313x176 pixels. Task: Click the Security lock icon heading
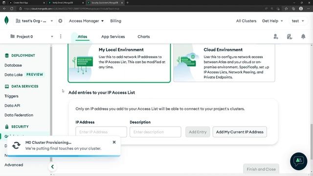pos(7,127)
